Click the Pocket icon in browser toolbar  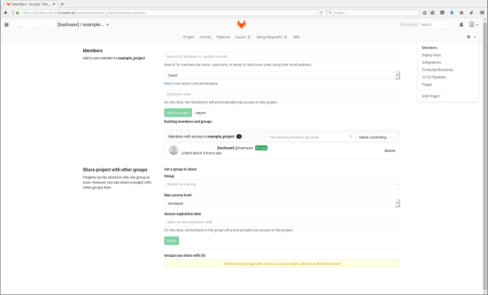442,13
